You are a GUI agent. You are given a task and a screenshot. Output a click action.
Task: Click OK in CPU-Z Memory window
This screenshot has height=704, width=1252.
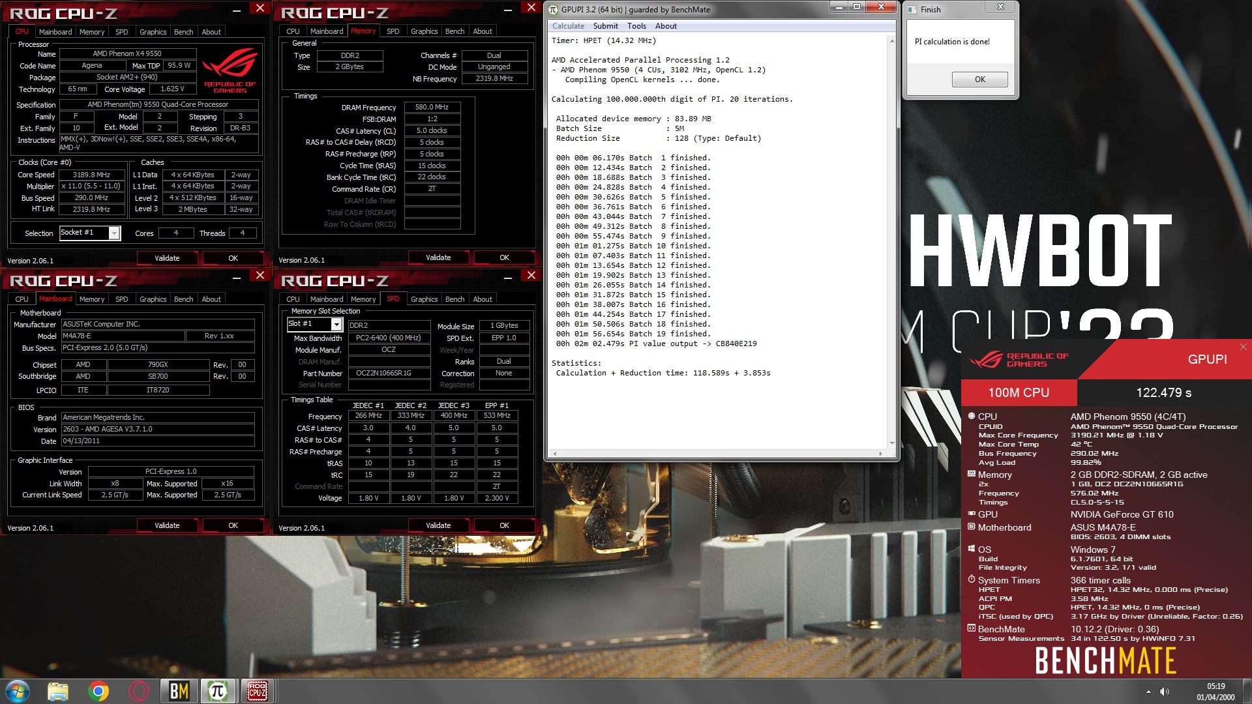point(504,257)
